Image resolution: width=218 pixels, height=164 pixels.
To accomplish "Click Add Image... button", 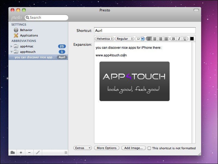I will pyautogui.click(x=133, y=148).
